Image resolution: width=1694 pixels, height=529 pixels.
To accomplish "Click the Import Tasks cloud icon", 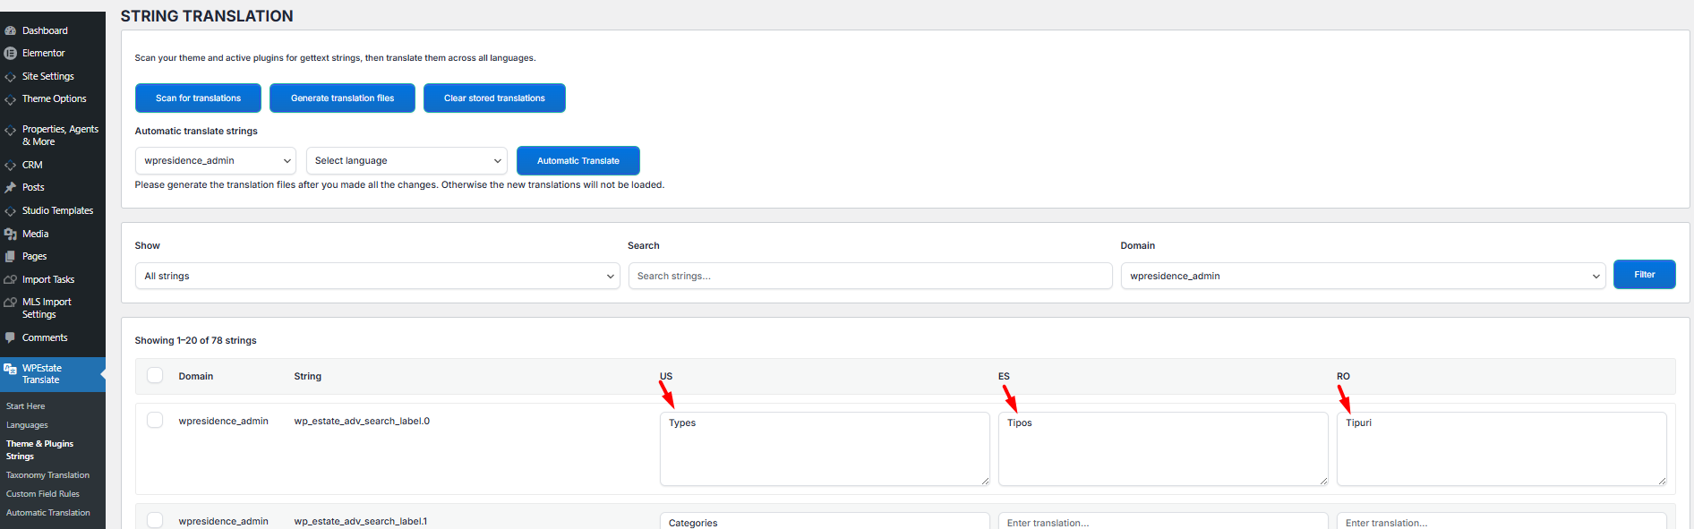I will click(x=11, y=279).
